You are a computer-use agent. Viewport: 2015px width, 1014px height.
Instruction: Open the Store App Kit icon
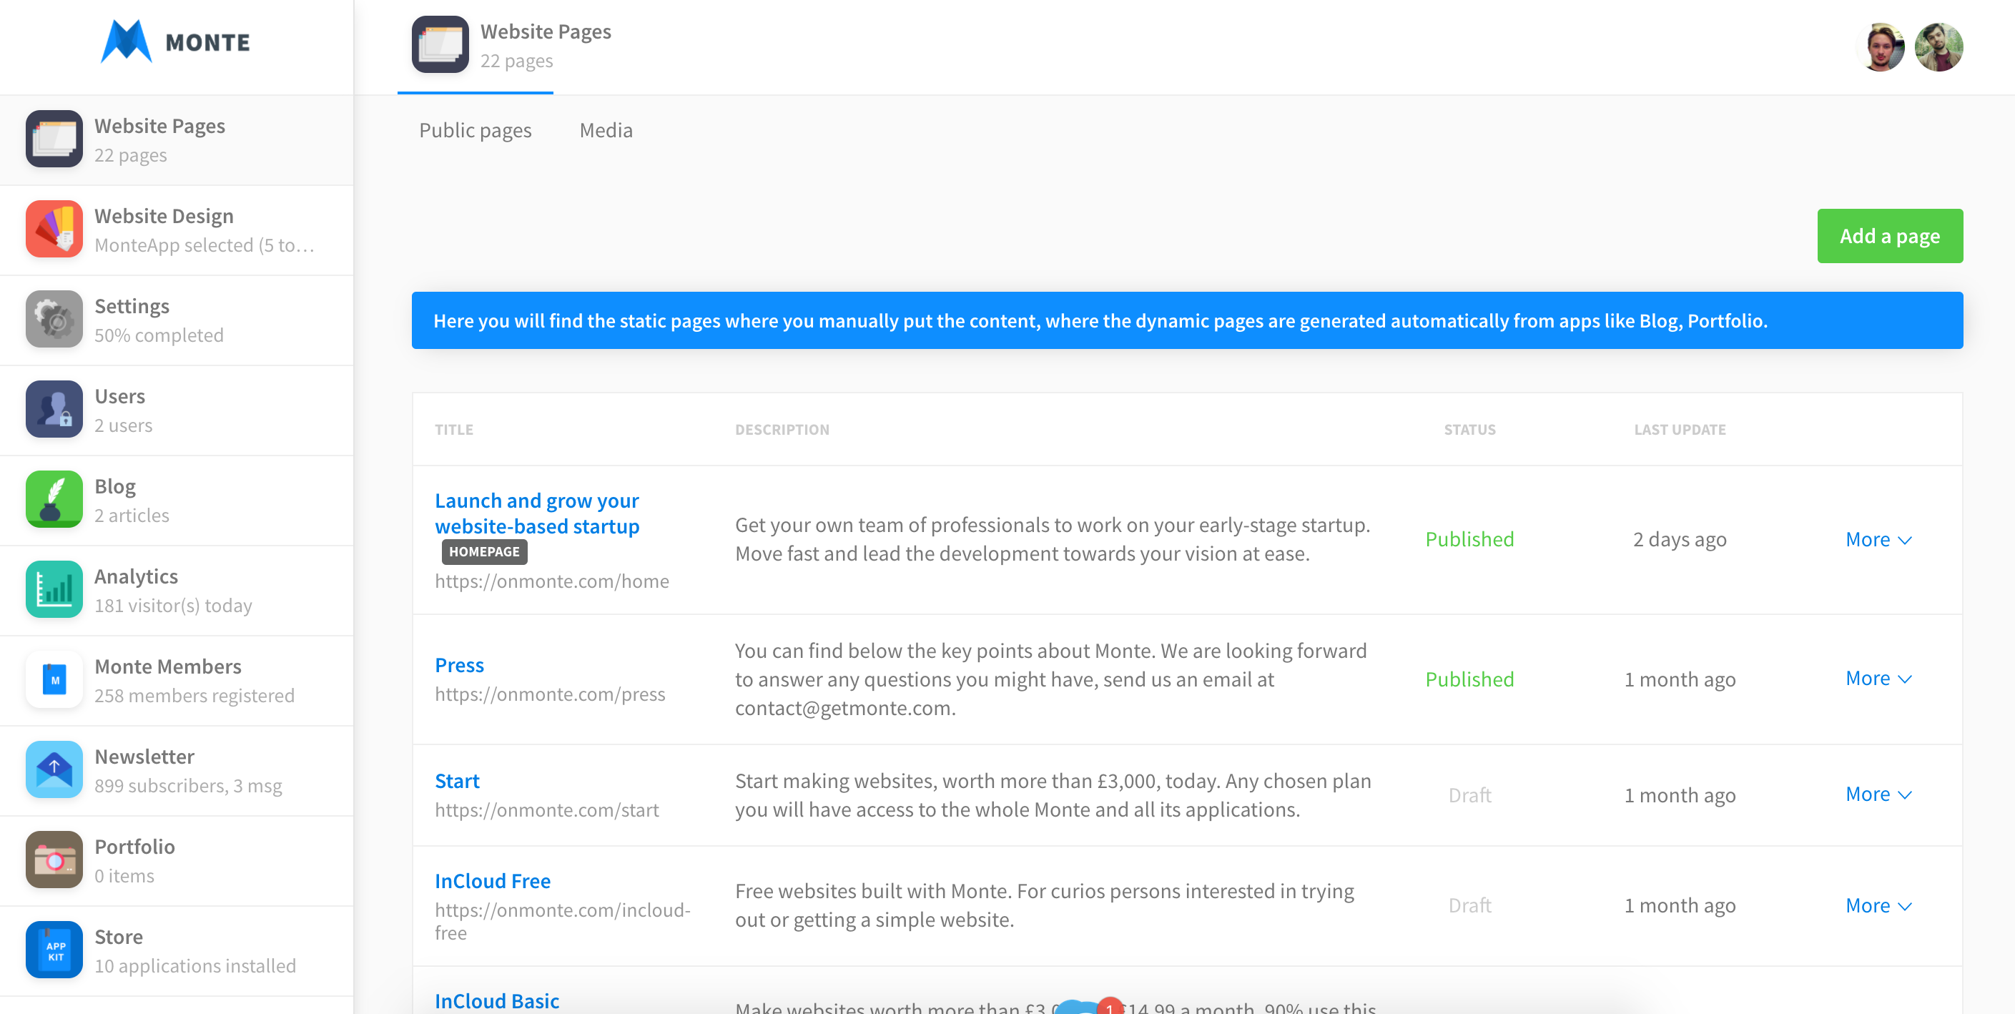tap(54, 949)
